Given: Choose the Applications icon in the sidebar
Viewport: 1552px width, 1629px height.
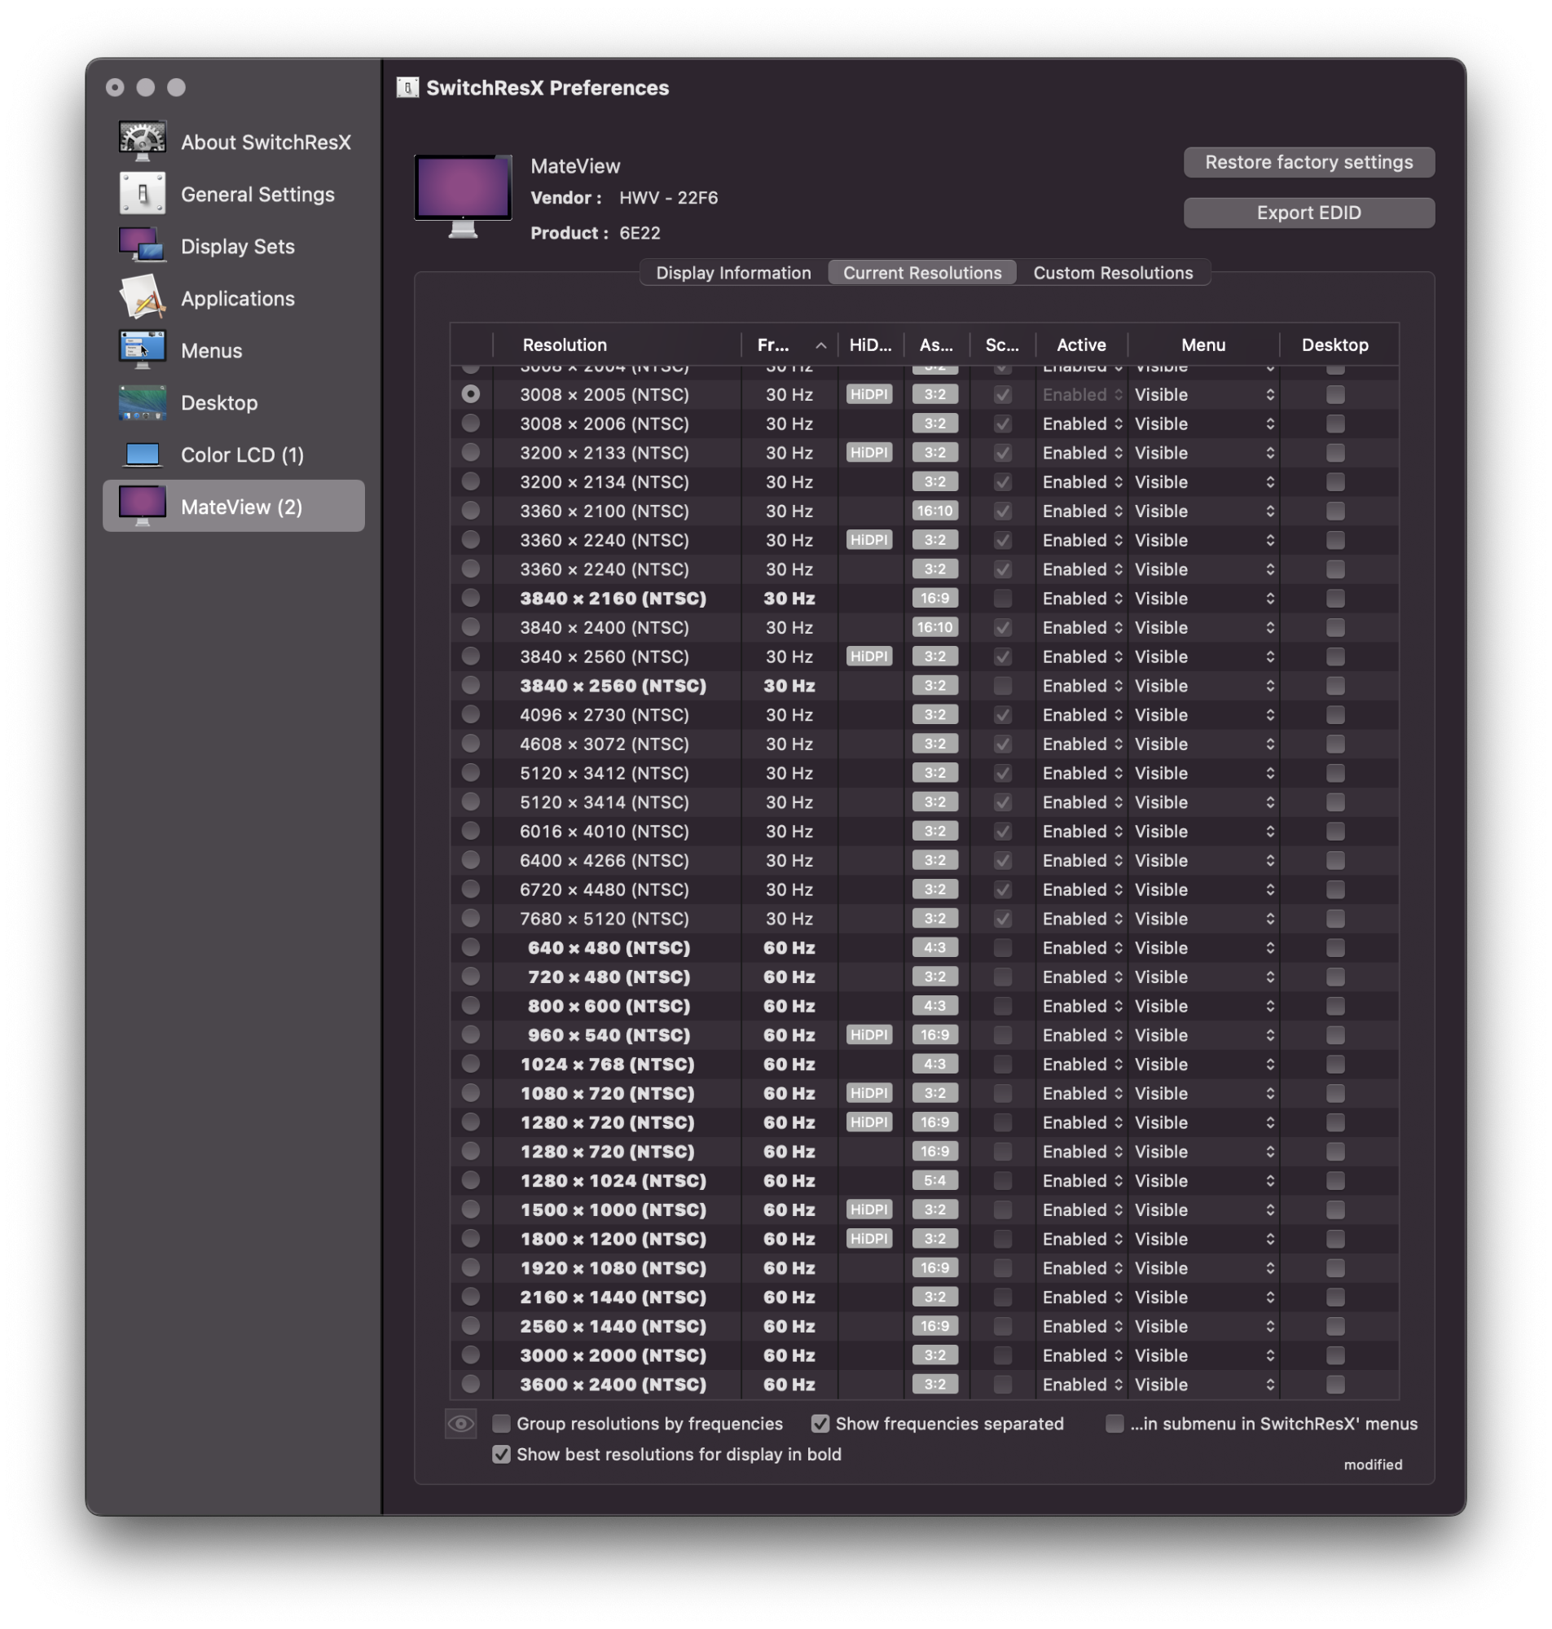Looking at the screenshot, I should click(142, 297).
